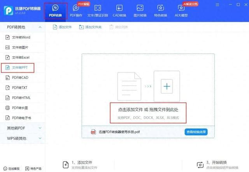Click the PDF编辑 red badge

[84, 4]
